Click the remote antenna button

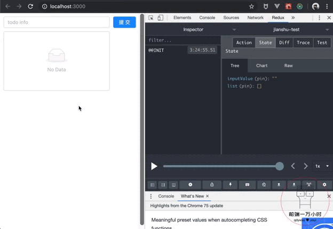tap(309, 185)
